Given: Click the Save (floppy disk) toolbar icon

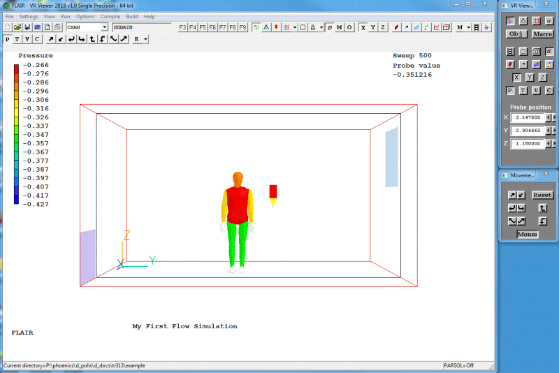Looking at the screenshot, I should [x=27, y=27].
